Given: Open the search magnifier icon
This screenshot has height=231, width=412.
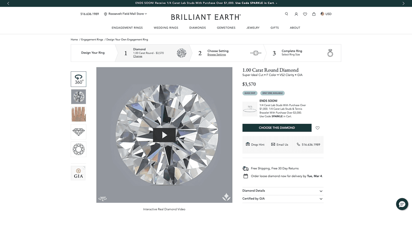Looking at the screenshot, I should click(x=286, y=14).
